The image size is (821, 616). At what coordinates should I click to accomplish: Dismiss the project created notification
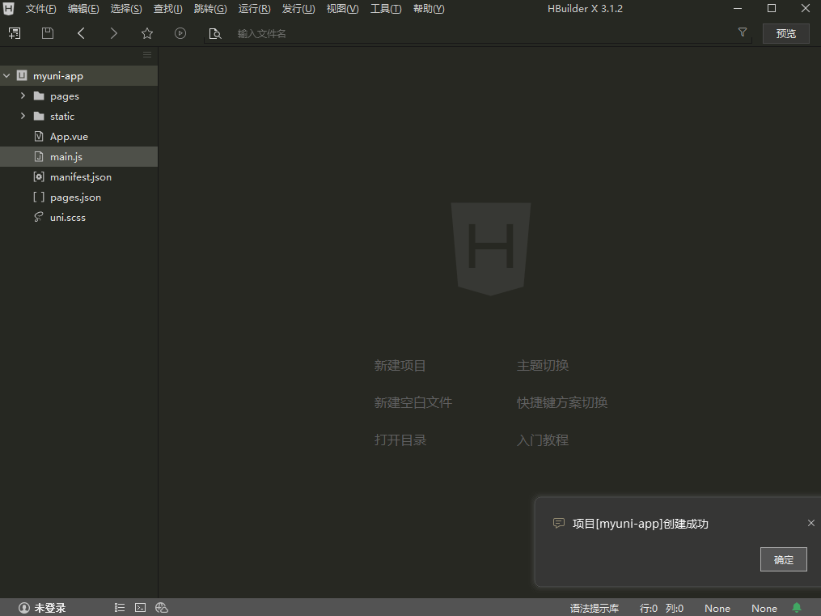[x=810, y=523]
